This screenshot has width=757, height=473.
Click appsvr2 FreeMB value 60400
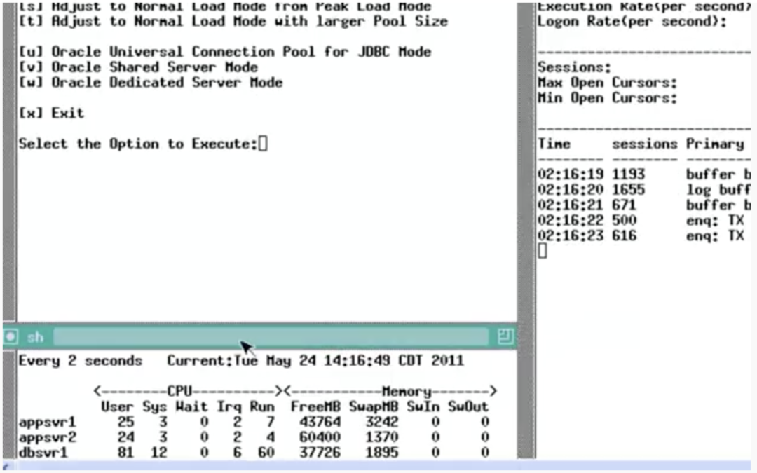[320, 437]
